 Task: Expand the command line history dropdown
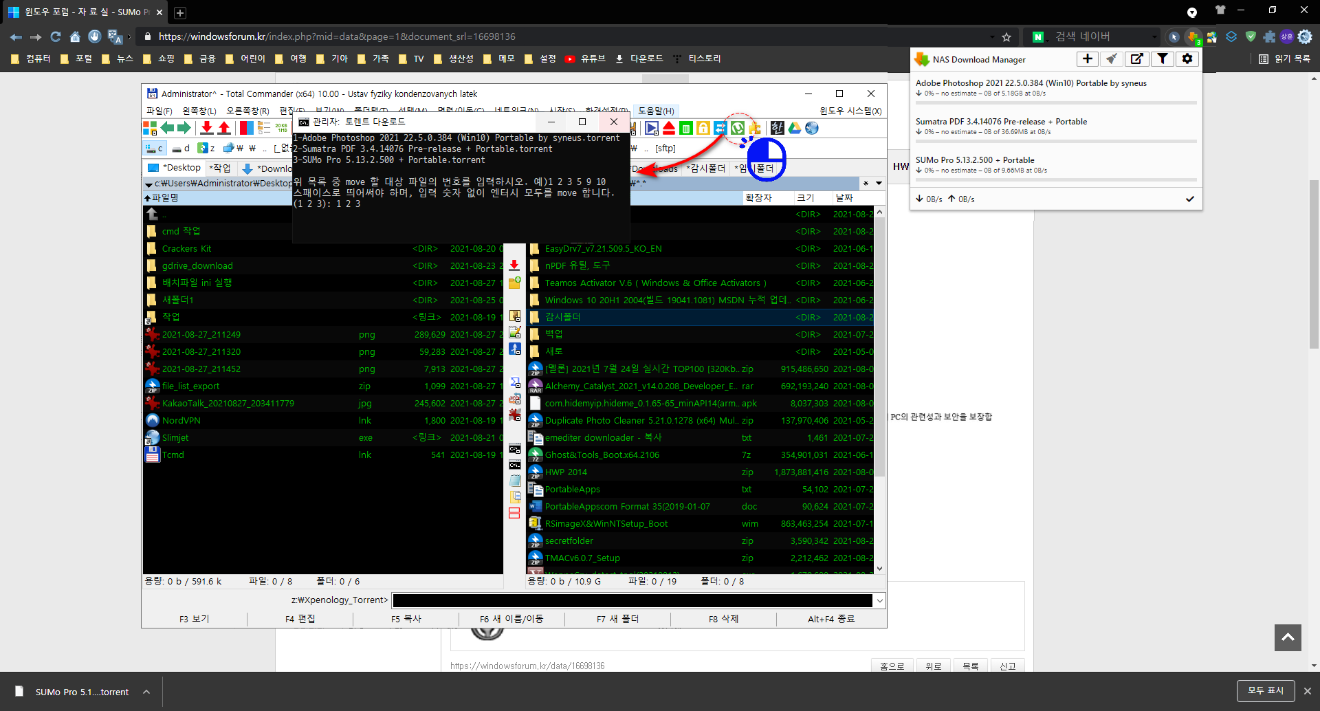879,601
